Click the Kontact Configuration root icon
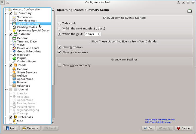The width and height of the screenshot is (196, 134). pos(10,9)
